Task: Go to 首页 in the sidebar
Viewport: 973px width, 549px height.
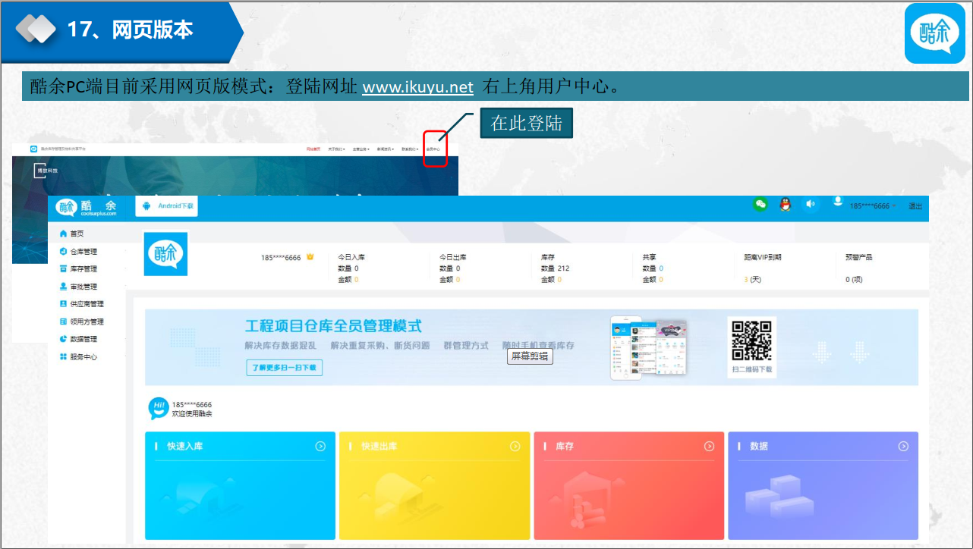Action: pyautogui.click(x=72, y=234)
